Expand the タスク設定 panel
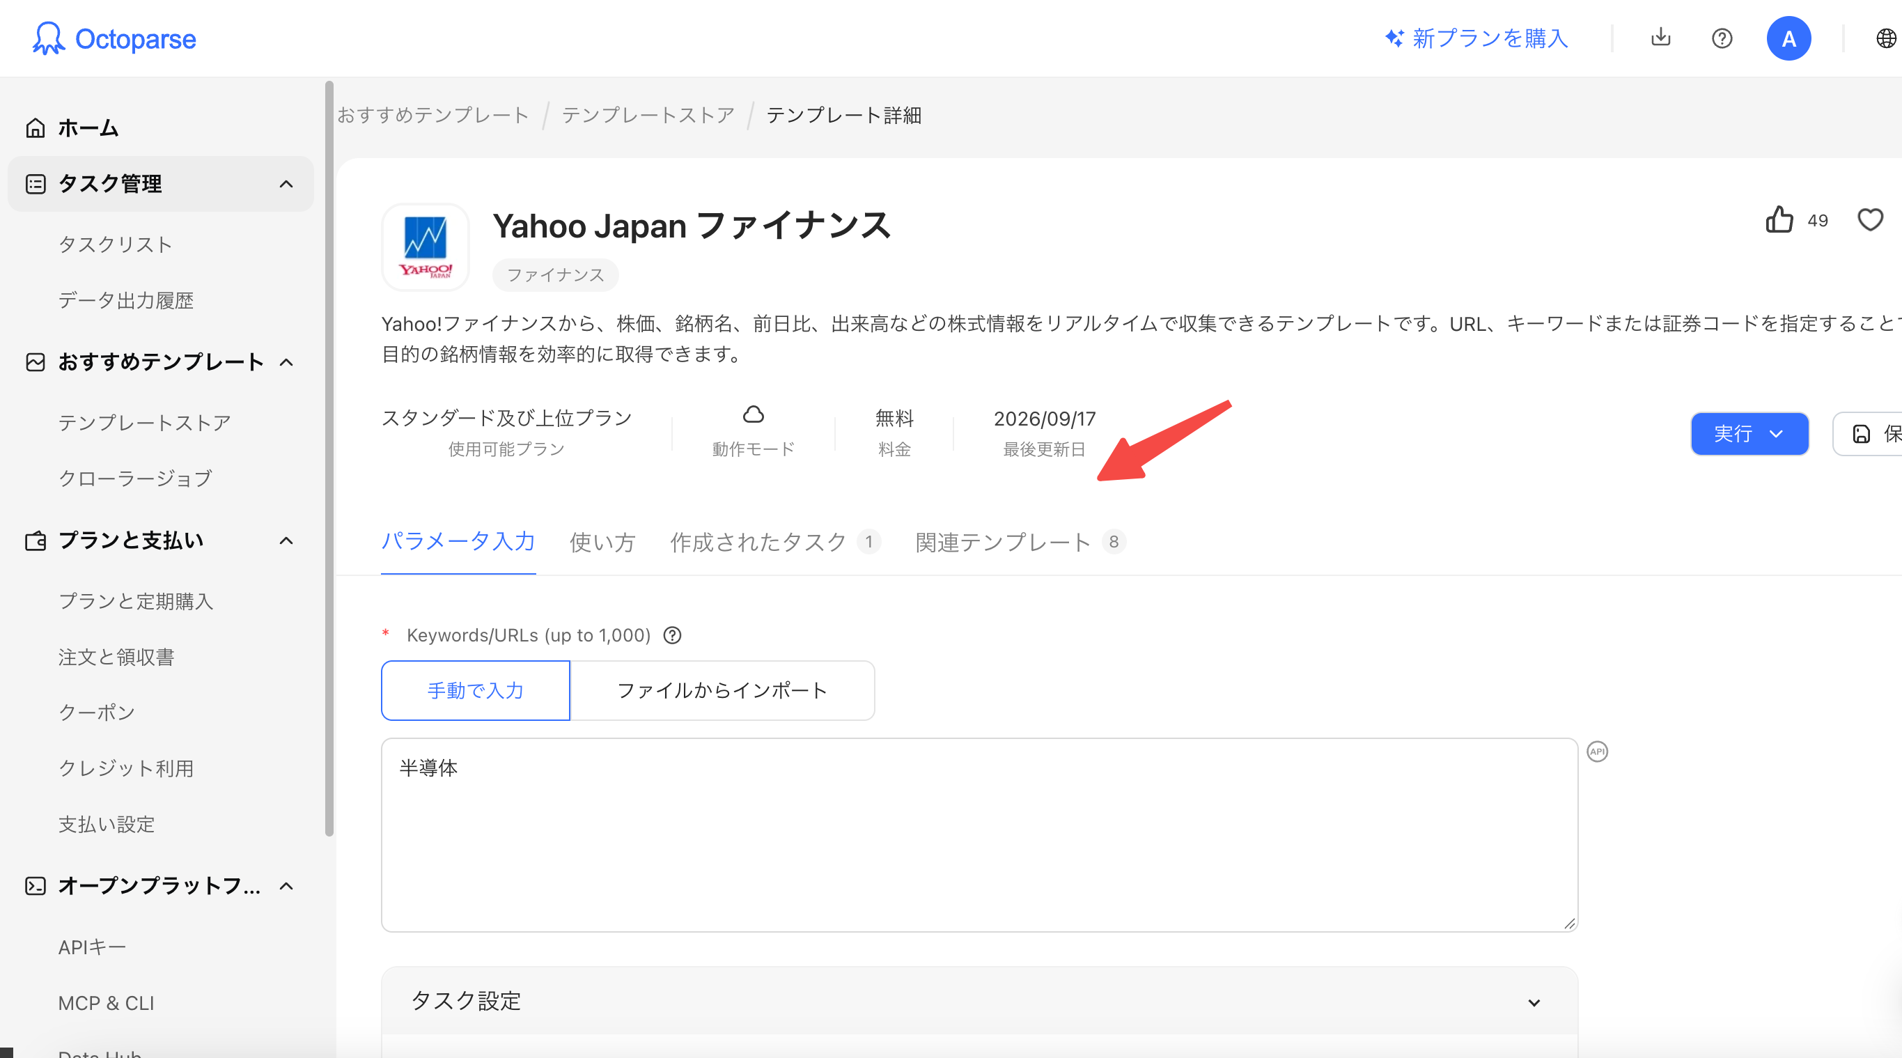 coord(979,1001)
